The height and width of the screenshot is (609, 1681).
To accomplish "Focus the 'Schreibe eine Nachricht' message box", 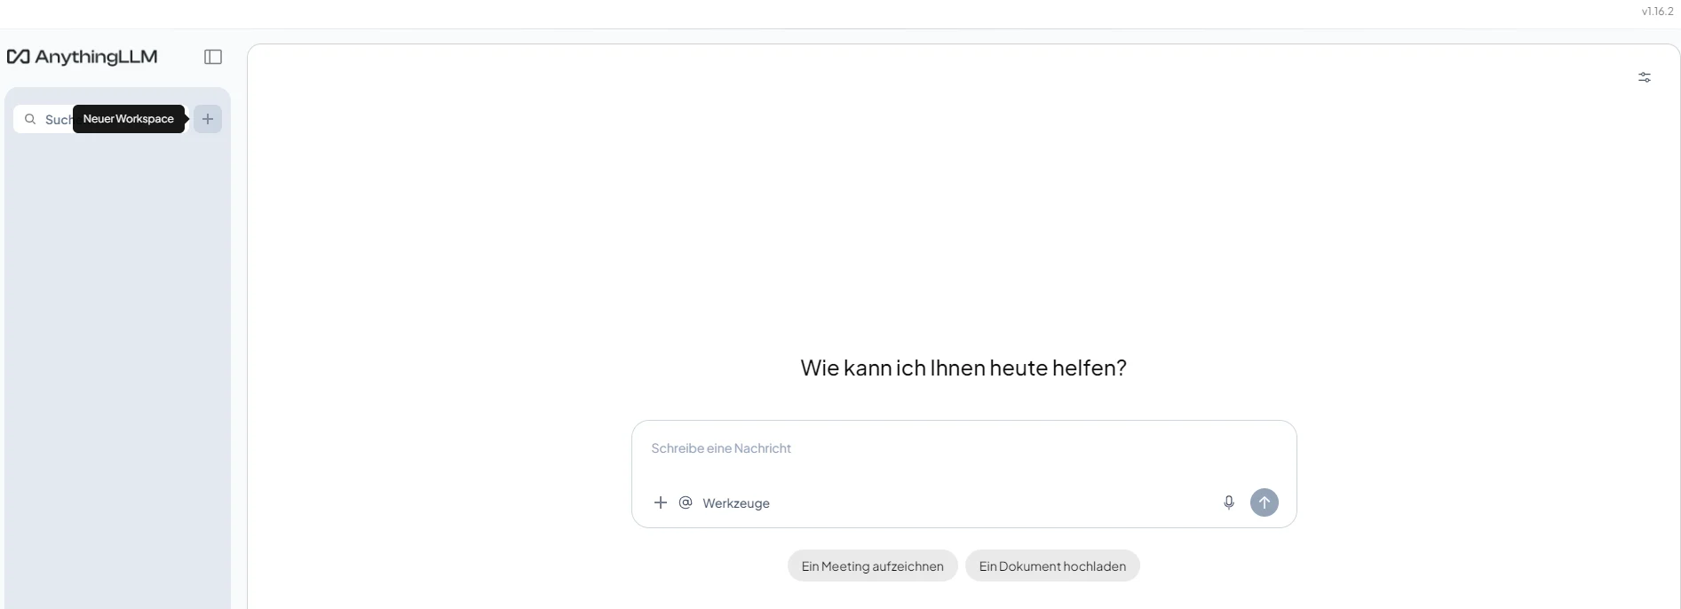I will (x=963, y=448).
